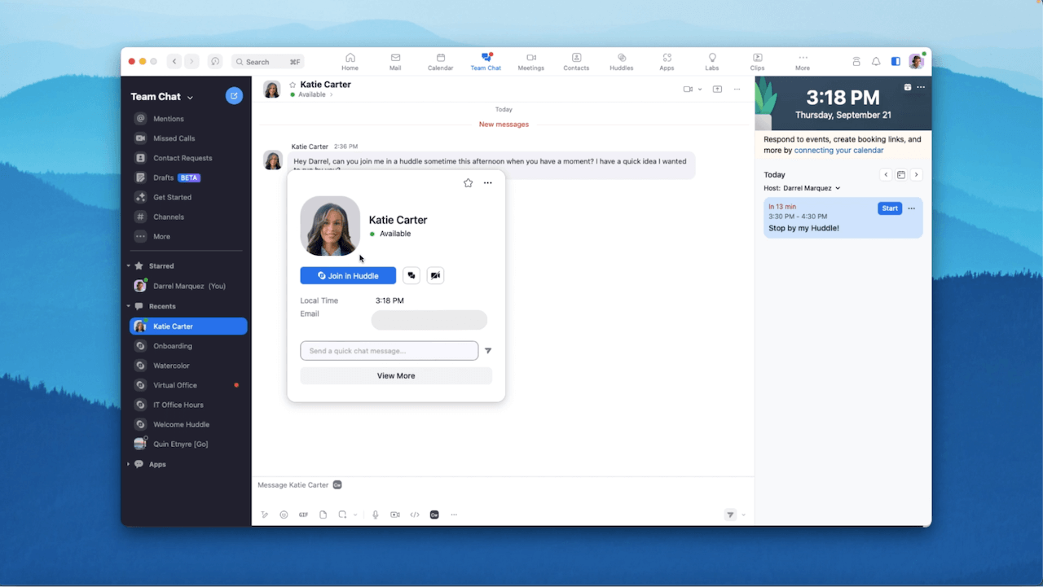Click the quick chat message field
The width and height of the screenshot is (1043, 587).
(389, 351)
